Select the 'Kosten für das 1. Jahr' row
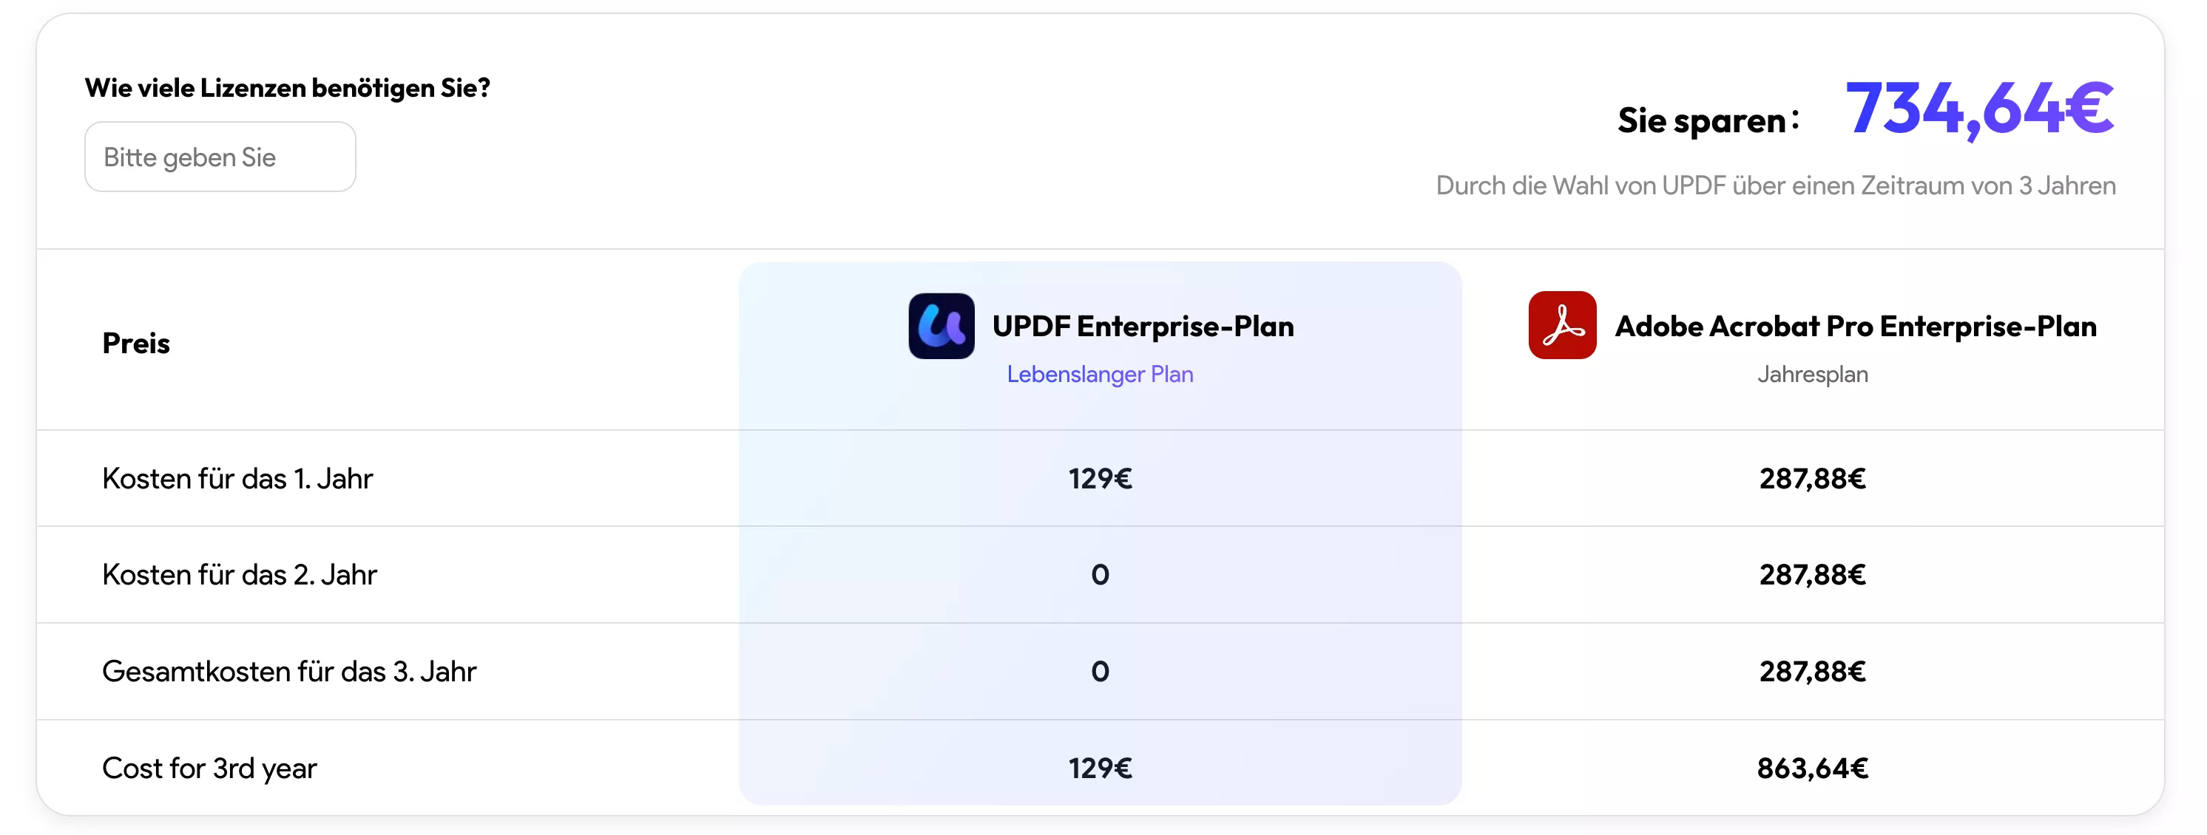 [x=237, y=479]
